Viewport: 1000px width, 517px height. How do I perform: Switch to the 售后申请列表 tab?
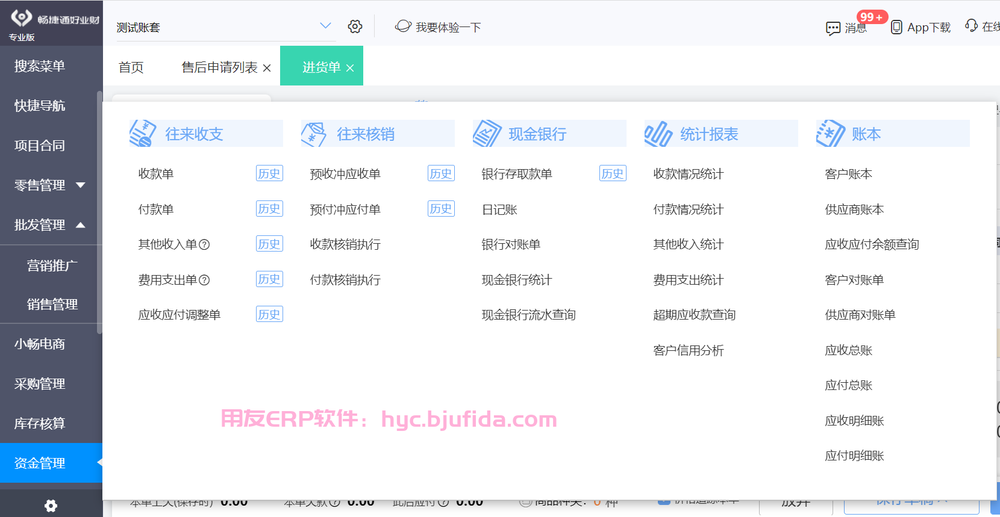click(219, 67)
